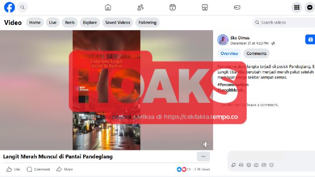Image resolution: width=315 pixels, height=177 pixels.
Task: Open the Video icon in top navigation
Action: click(x=172, y=7)
